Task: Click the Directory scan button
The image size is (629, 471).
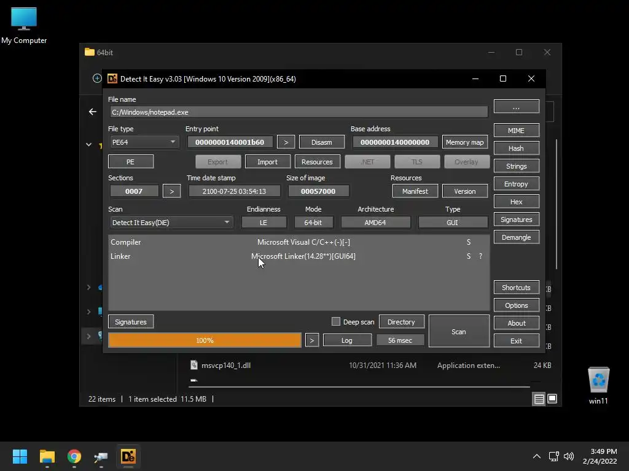Action: [x=401, y=322]
